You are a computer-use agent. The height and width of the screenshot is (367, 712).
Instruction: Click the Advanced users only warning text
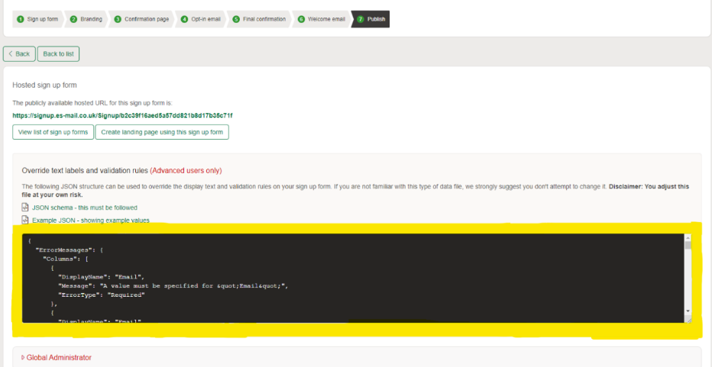point(186,171)
